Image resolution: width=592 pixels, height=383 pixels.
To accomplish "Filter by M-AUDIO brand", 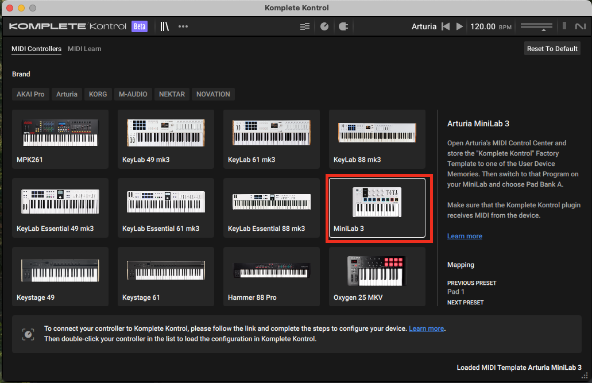I will [x=133, y=94].
